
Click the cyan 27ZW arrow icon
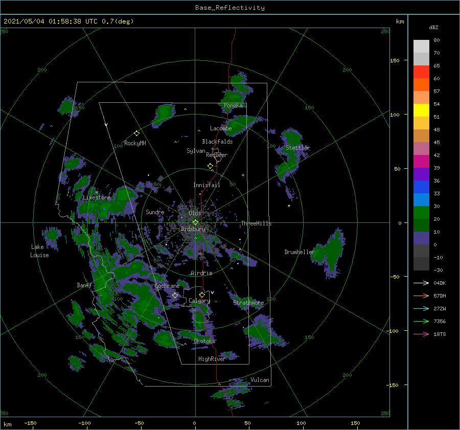point(421,308)
